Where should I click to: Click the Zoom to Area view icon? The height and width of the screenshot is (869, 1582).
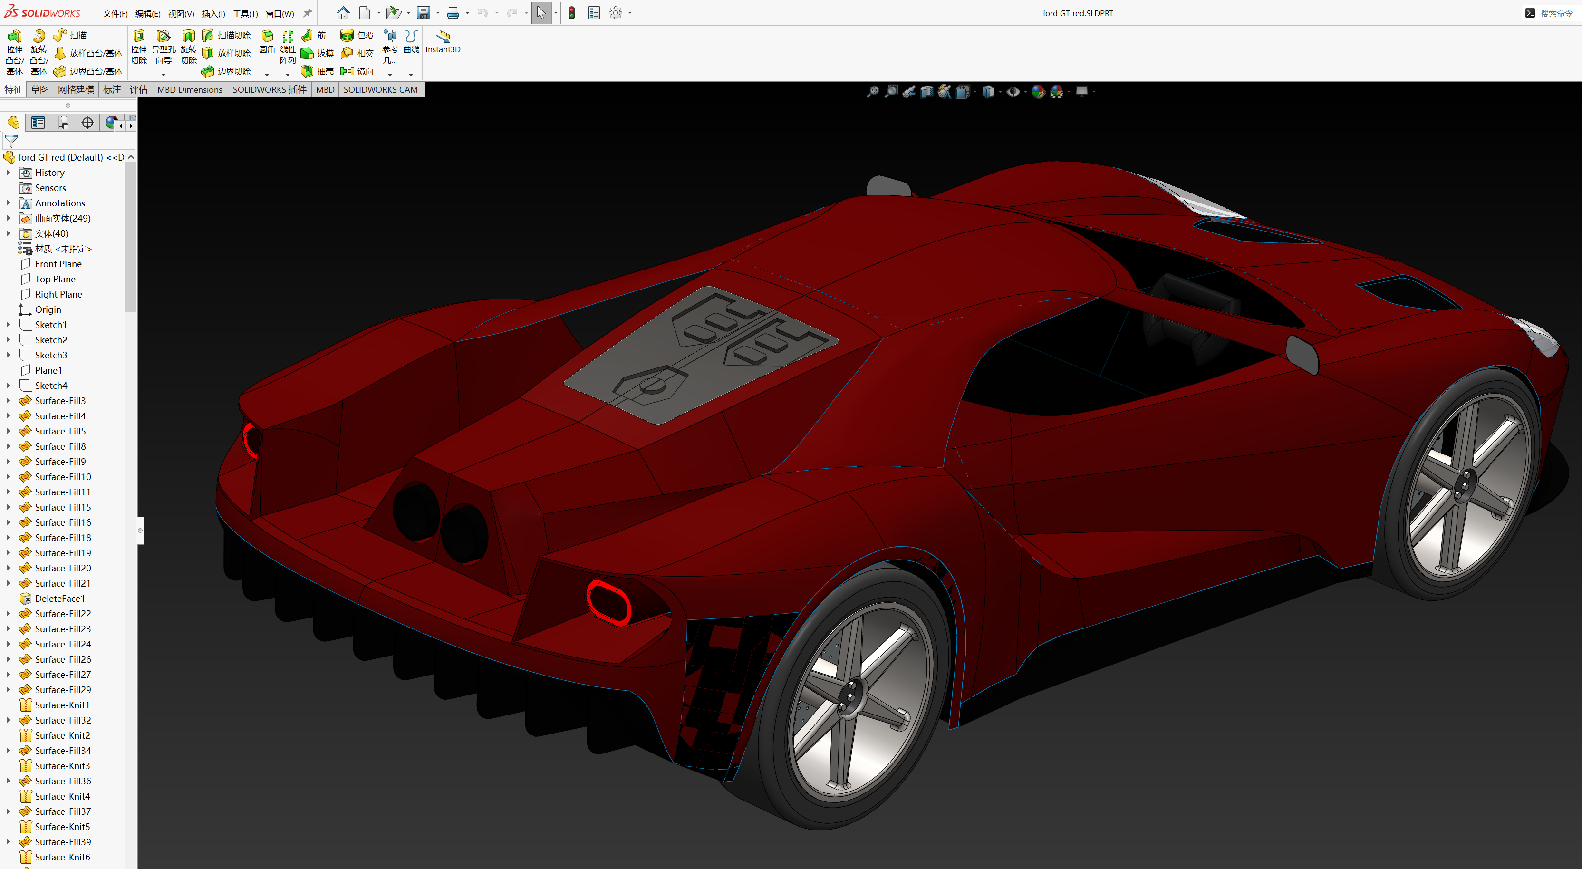890,91
